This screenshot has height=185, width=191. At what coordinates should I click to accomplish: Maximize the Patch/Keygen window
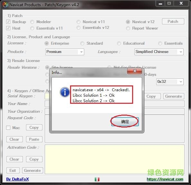pos(169,4)
